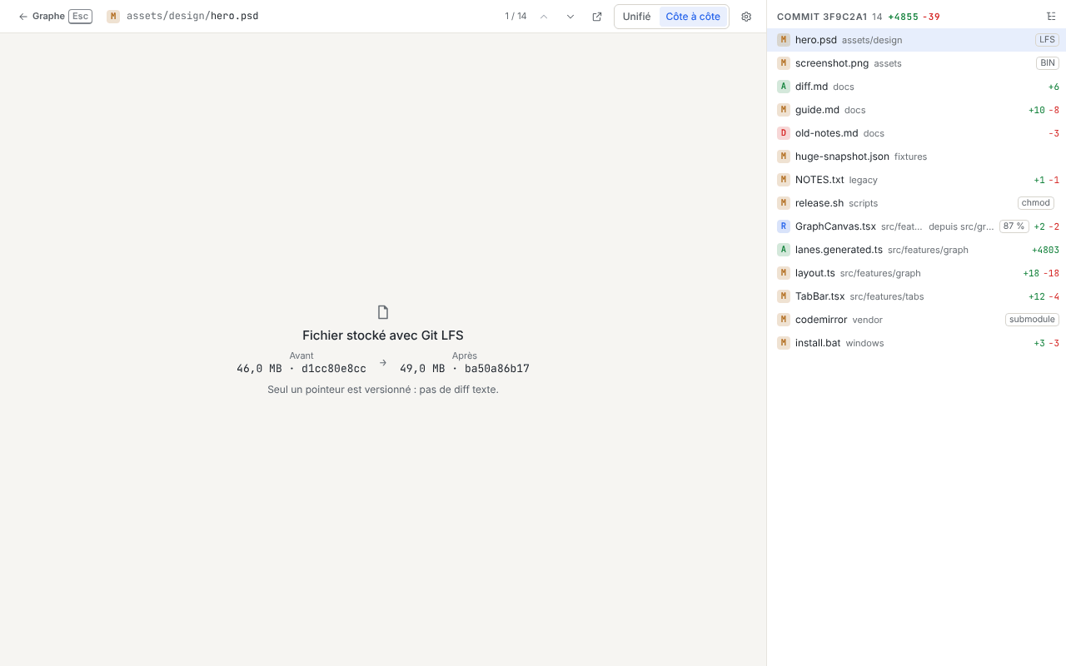Click the D status icon beside old-notes.md

784,133
